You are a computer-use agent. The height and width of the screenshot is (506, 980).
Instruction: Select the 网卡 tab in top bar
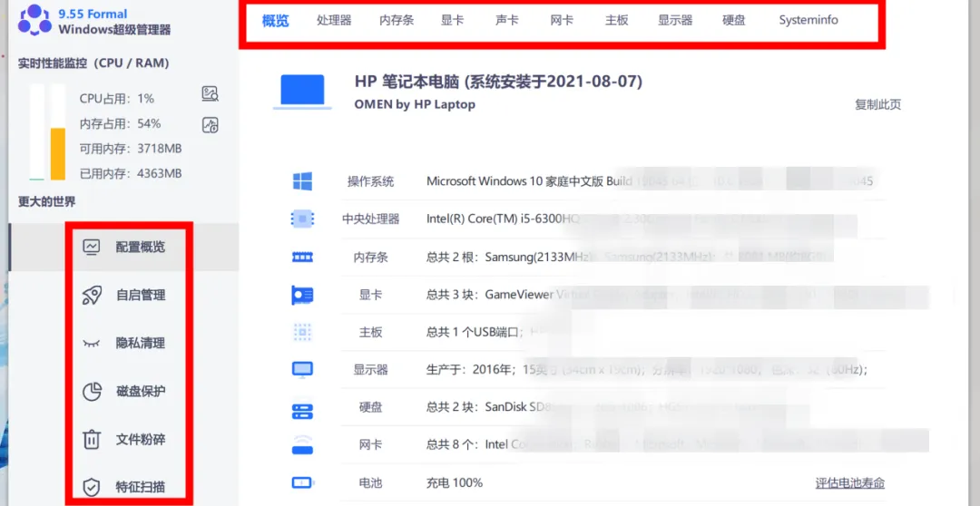click(562, 20)
